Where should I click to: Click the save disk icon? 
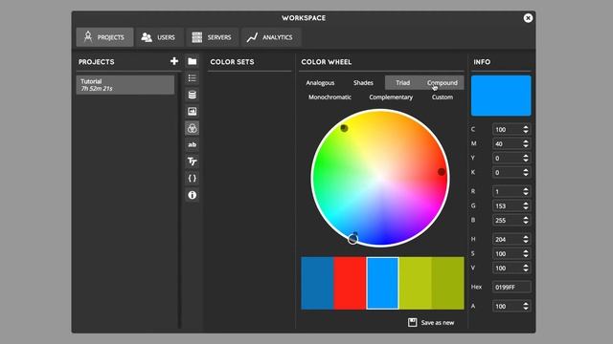click(x=412, y=323)
